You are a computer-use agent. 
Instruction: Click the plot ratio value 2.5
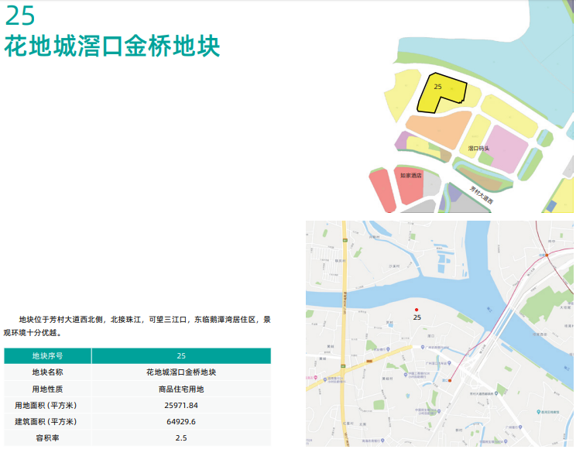[181, 437]
